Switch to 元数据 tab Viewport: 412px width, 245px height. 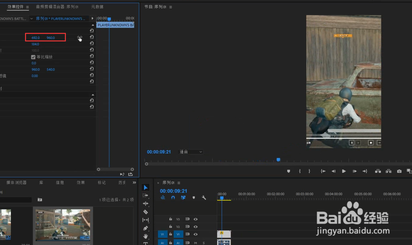pos(97,7)
